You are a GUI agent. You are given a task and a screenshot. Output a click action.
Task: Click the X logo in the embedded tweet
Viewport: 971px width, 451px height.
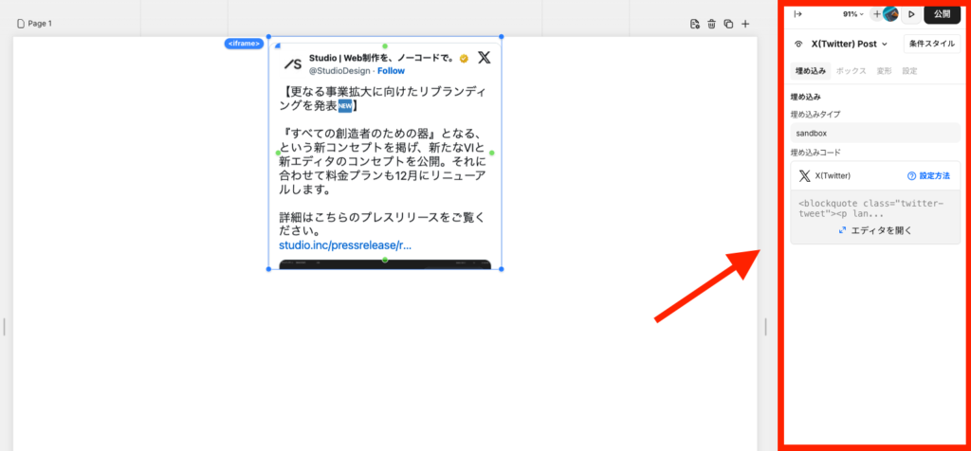pos(484,58)
